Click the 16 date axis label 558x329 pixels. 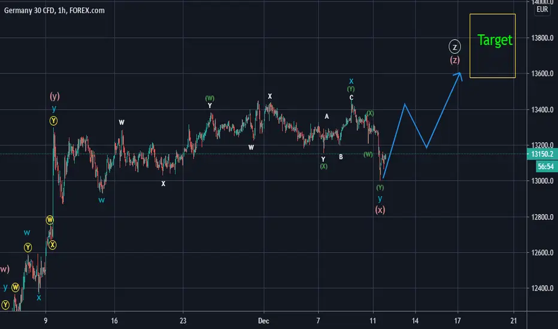(114, 321)
